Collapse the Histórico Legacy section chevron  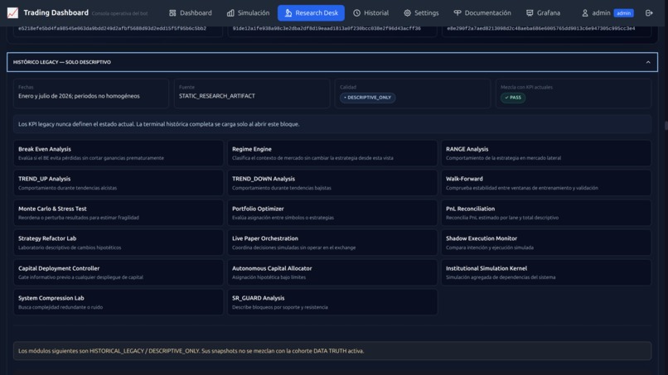click(648, 62)
